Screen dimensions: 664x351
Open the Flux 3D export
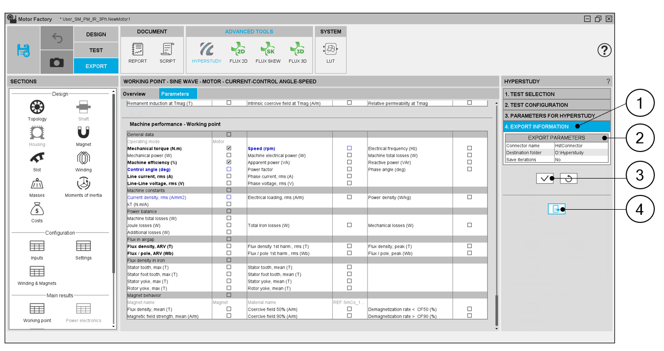pos(298,52)
